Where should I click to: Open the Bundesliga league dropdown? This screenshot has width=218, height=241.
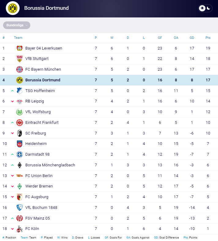(17, 25)
